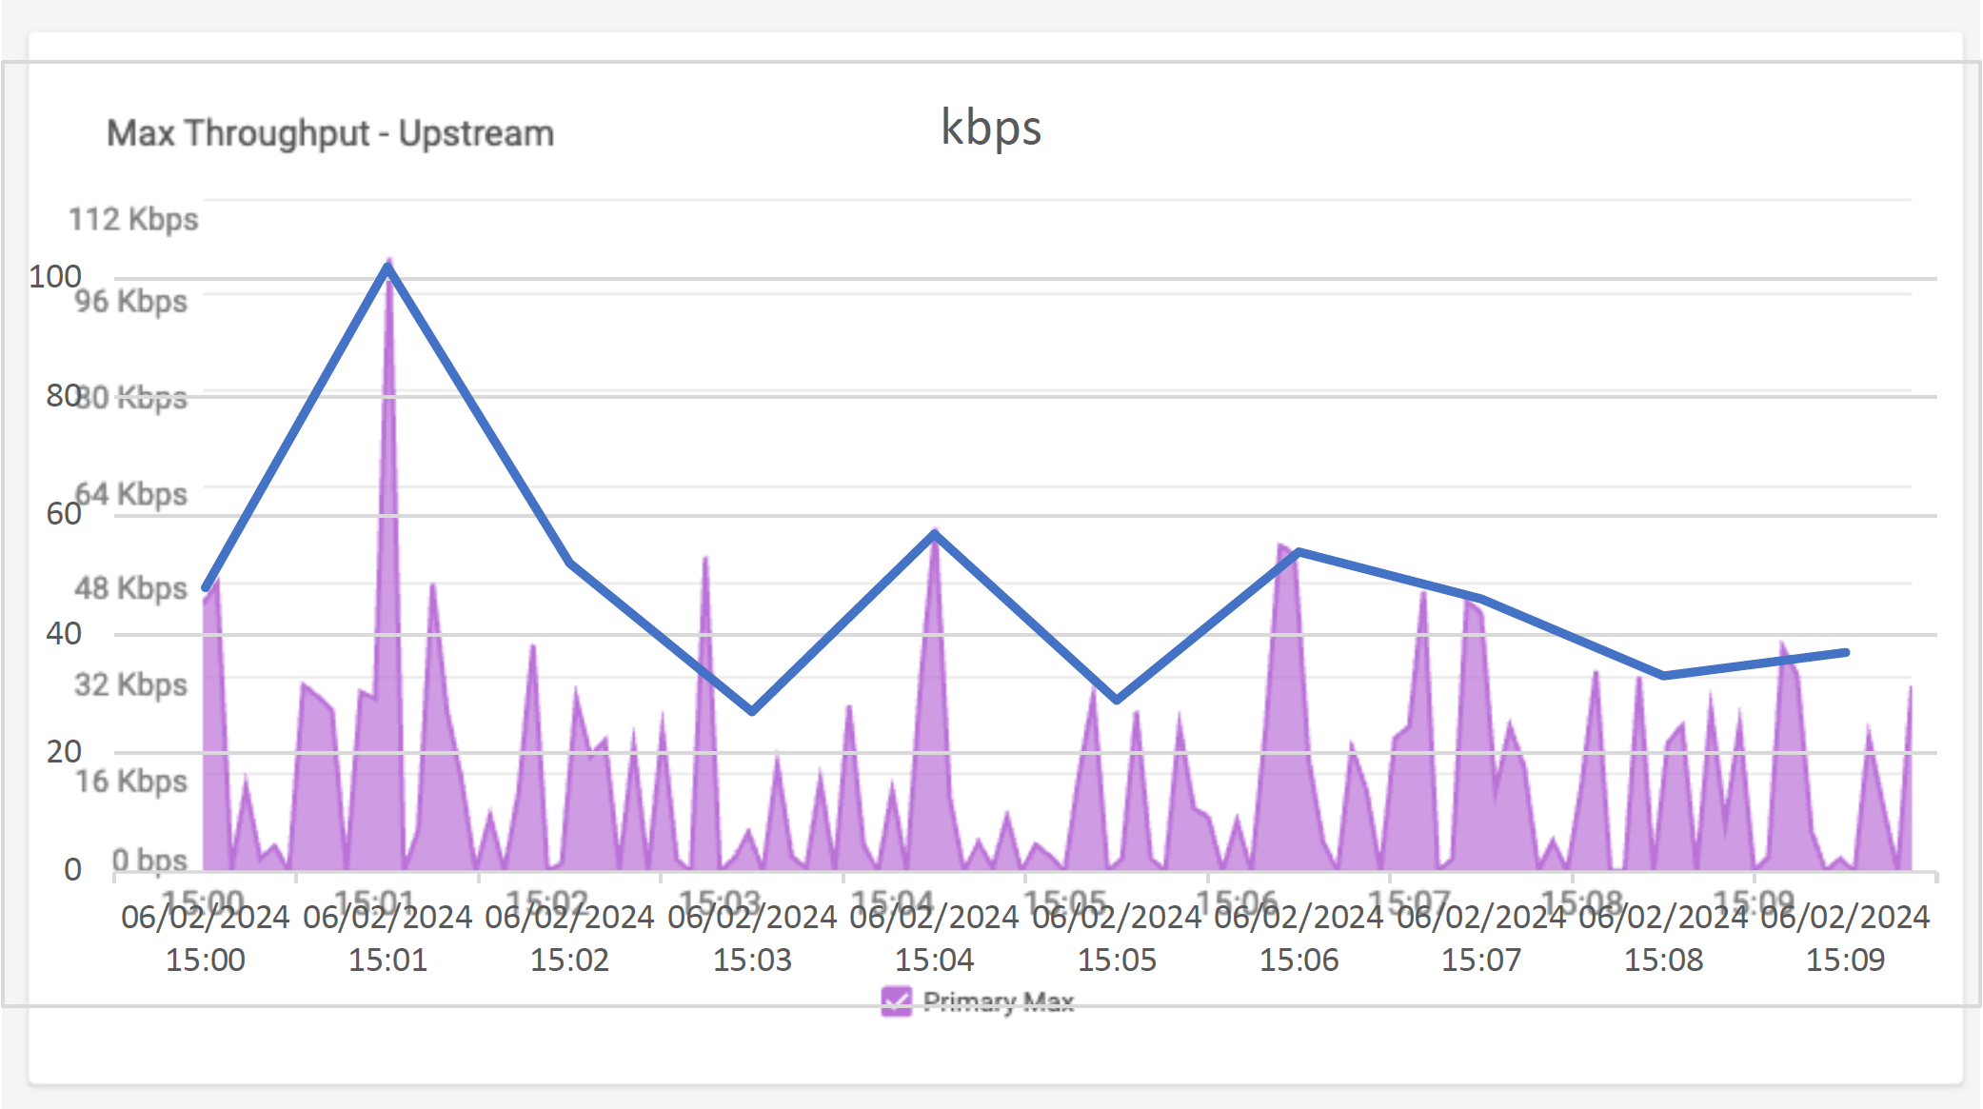
Task: Click the blue line dip at 15:05
Action: point(1117,700)
